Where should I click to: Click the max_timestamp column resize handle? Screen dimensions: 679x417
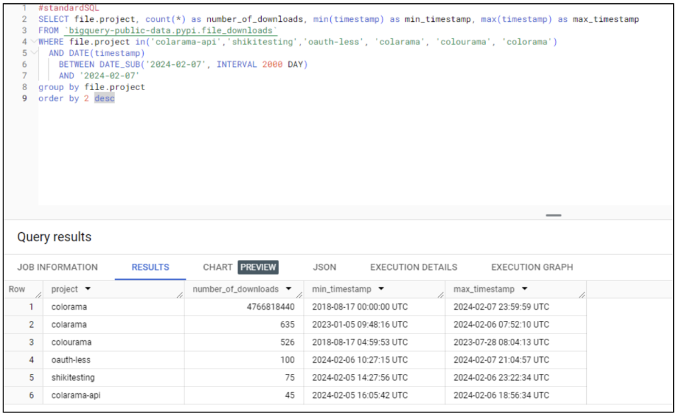coord(582,294)
